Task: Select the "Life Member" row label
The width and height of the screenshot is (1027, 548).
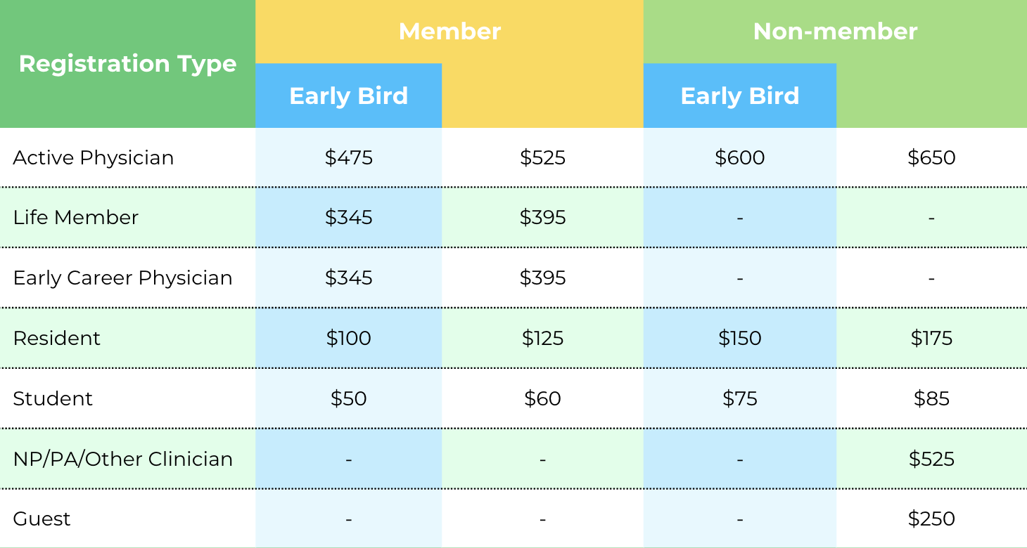Action: [x=76, y=217]
